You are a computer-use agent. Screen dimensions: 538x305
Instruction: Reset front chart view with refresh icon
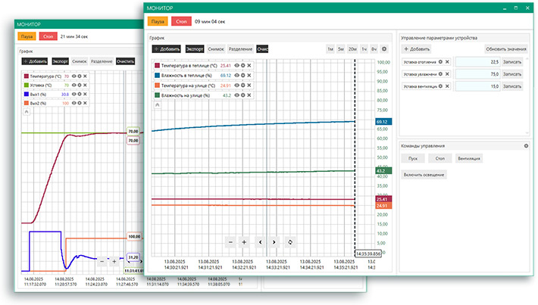coord(290,242)
